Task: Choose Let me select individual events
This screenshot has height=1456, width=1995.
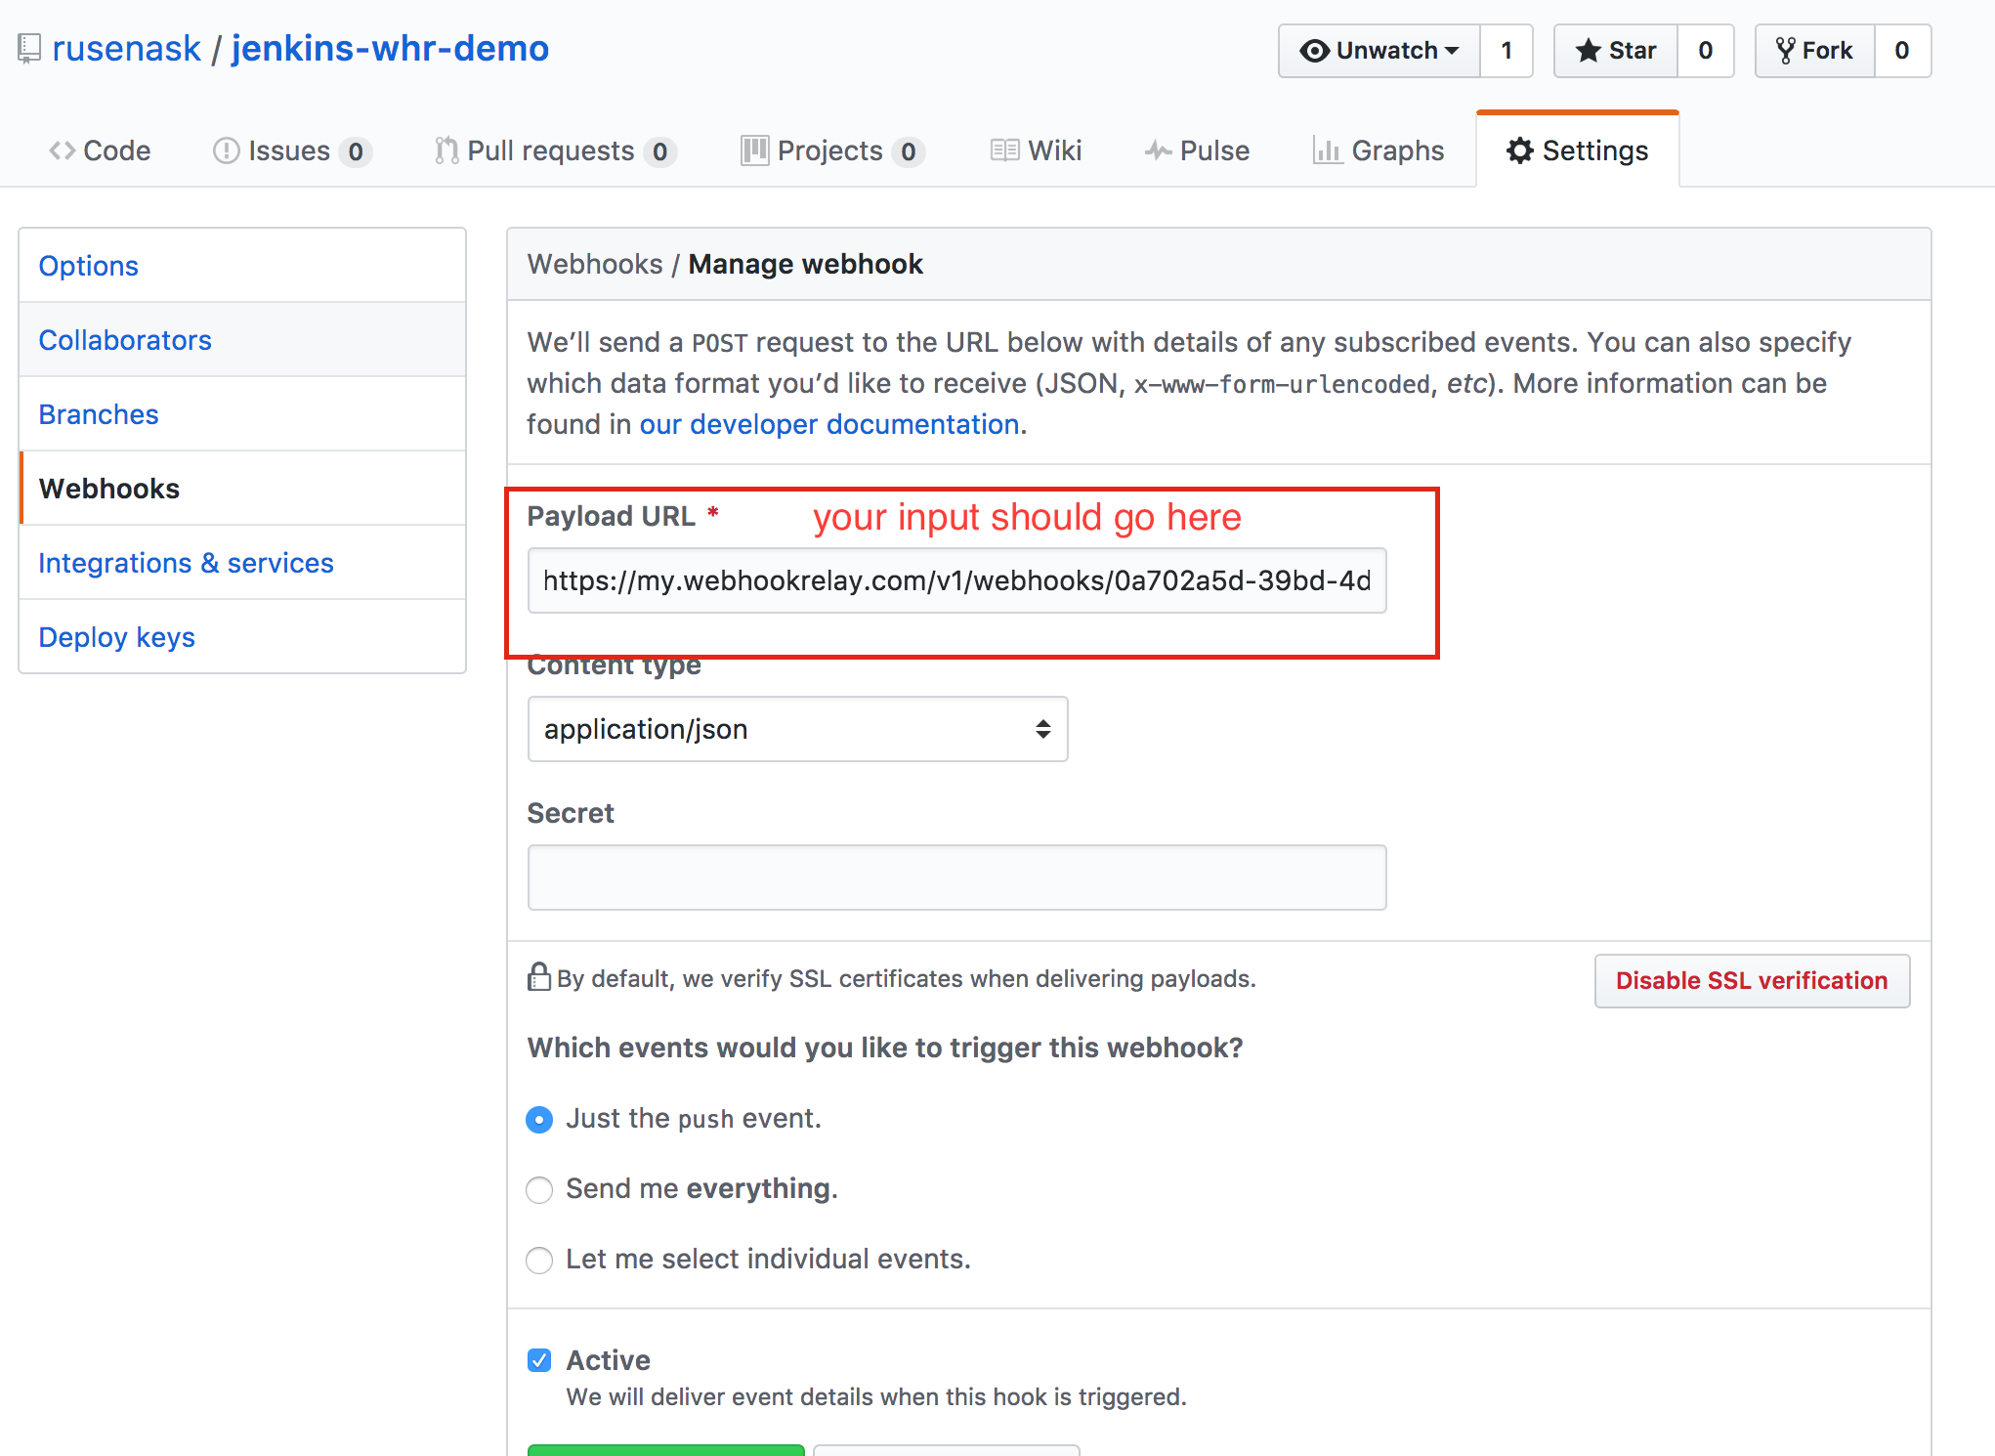Action: [539, 1260]
